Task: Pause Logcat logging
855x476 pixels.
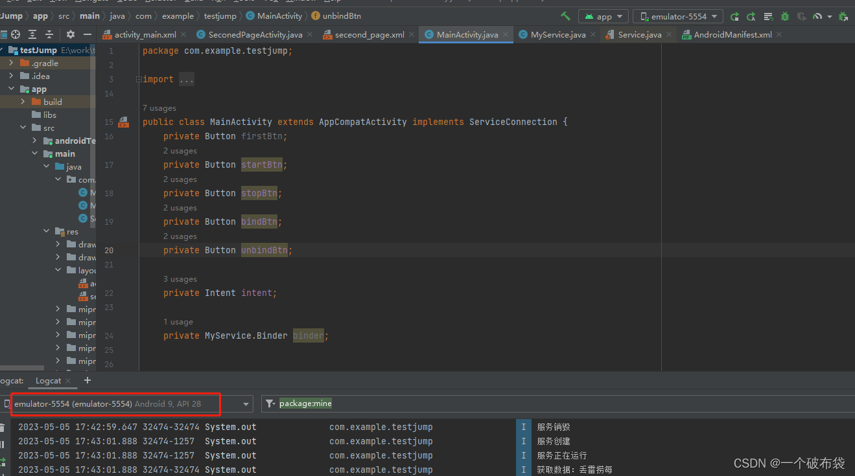Action: (3, 443)
